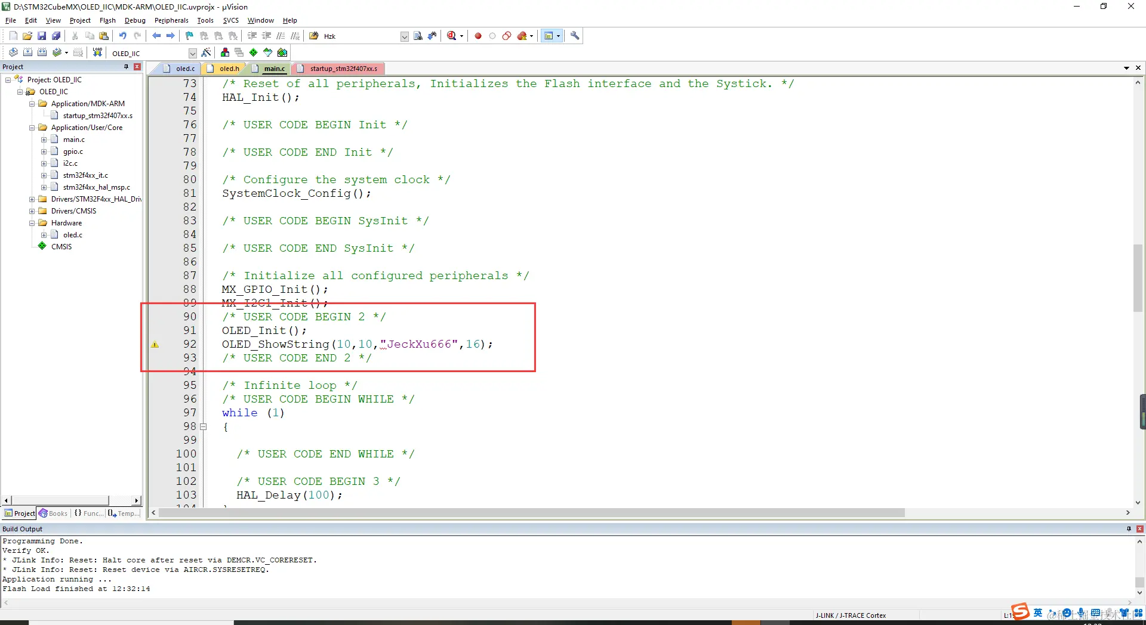This screenshot has height=625, width=1146.
Task: Download code to flash with LOAD
Action: click(x=97, y=52)
